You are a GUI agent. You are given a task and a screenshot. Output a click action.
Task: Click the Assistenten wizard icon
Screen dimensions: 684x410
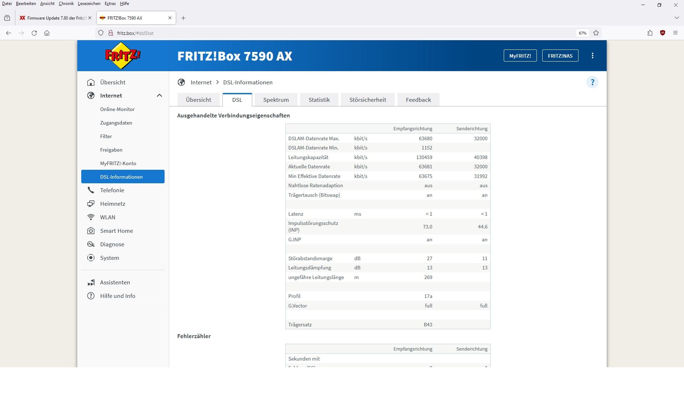click(x=91, y=282)
